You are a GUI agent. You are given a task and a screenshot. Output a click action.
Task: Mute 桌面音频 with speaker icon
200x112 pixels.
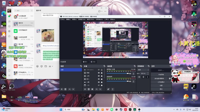130,81
